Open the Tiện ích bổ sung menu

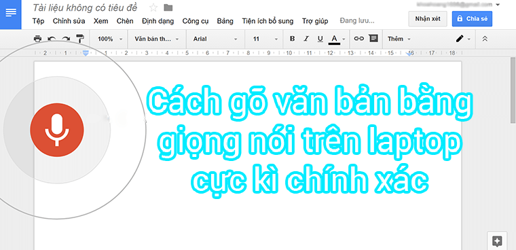click(x=268, y=21)
